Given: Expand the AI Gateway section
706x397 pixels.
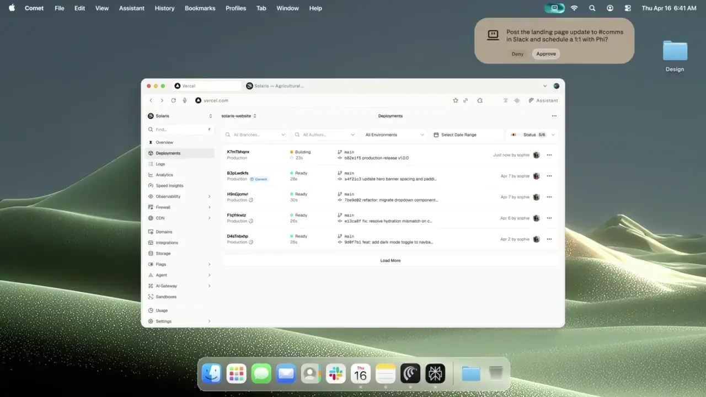Looking at the screenshot, I should (x=180, y=286).
